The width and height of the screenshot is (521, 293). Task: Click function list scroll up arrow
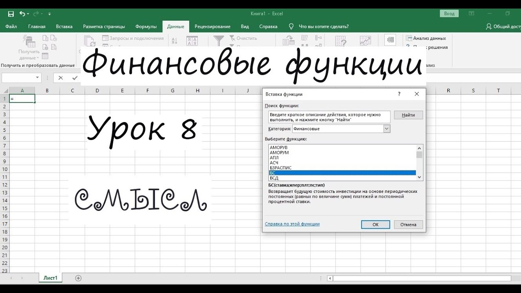click(419, 148)
